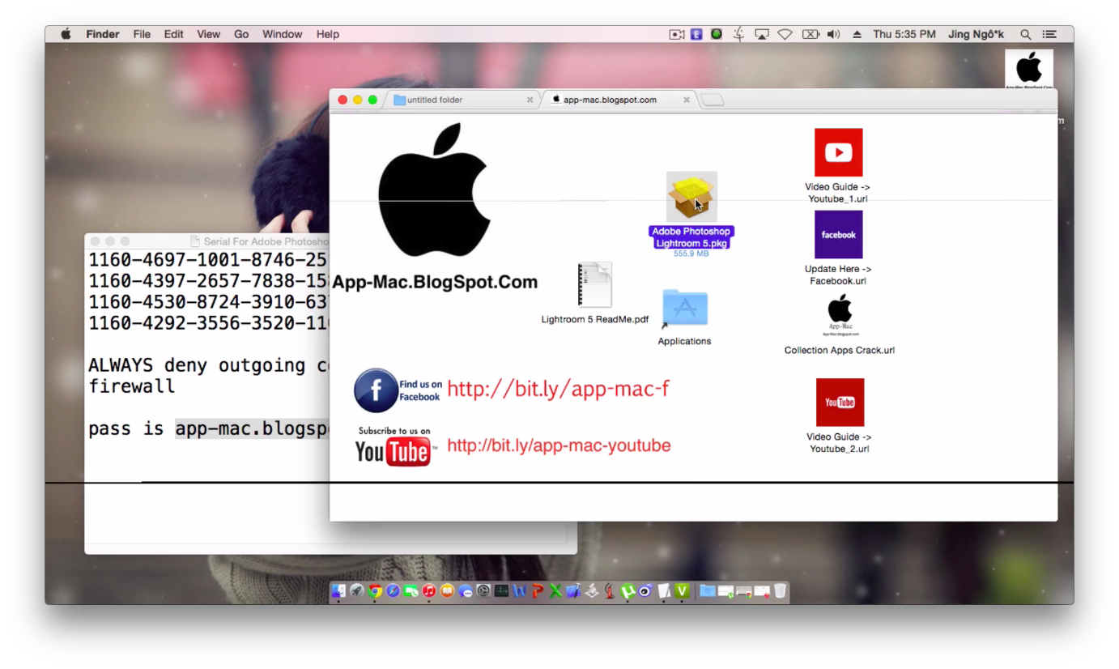Click serial line starting 1160-4697 in text window

pyautogui.click(x=208, y=260)
